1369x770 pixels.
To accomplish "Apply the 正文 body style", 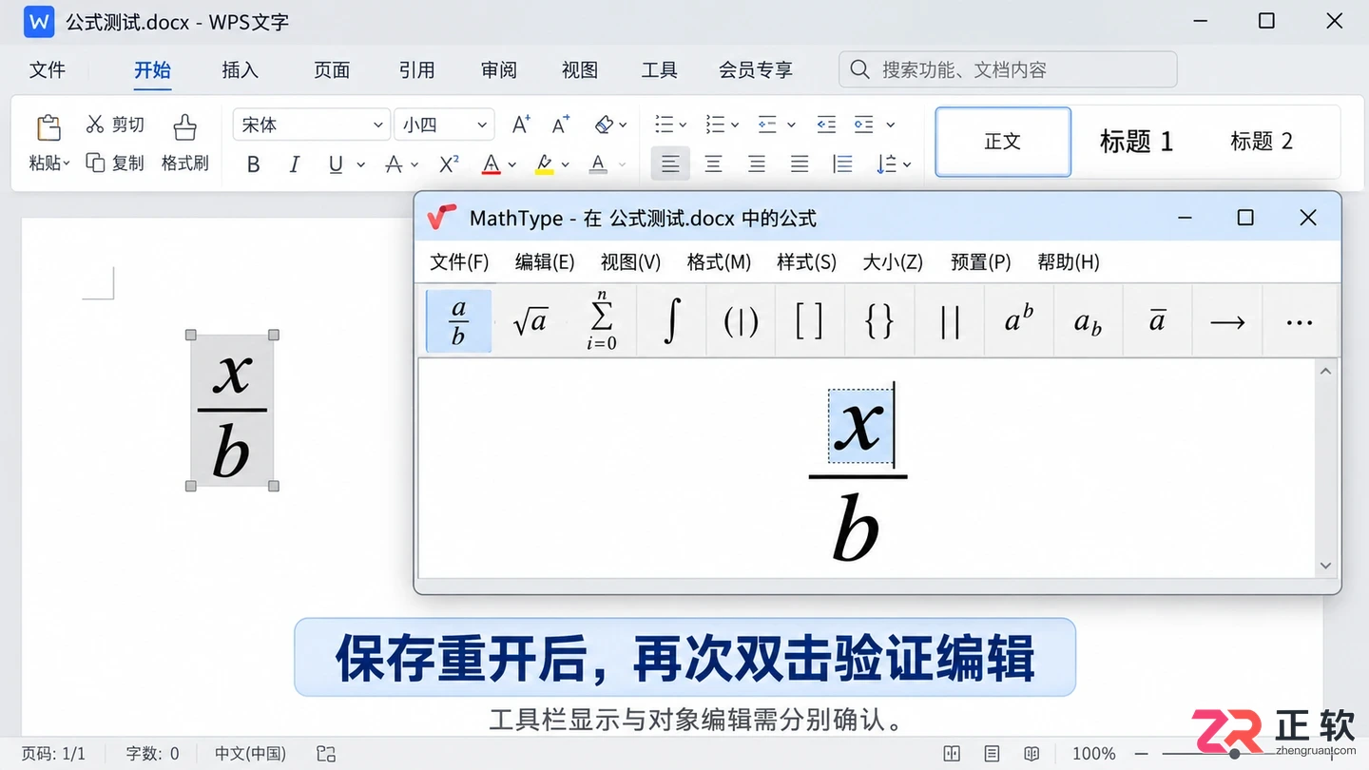I will click(x=1003, y=142).
